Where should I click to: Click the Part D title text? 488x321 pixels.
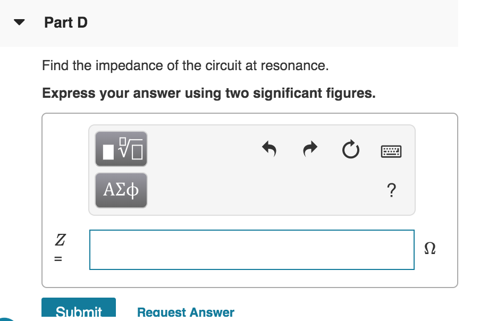(x=65, y=22)
